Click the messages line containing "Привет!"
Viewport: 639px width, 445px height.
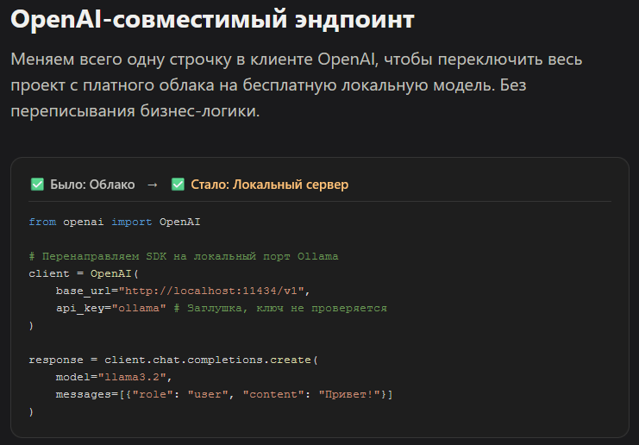[224, 394]
